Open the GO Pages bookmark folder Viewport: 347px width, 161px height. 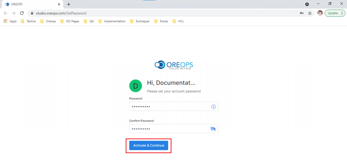click(70, 21)
